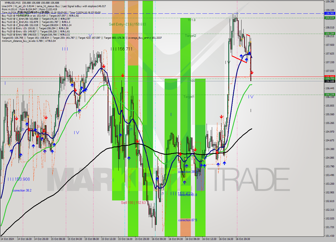Click the green 158.834 price tag
This screenshot has height=242, width=336.
point(330,18)
